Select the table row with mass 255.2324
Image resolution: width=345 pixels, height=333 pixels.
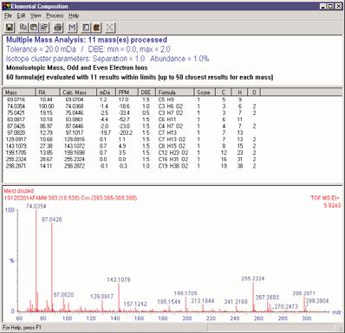tap(132, 159)
